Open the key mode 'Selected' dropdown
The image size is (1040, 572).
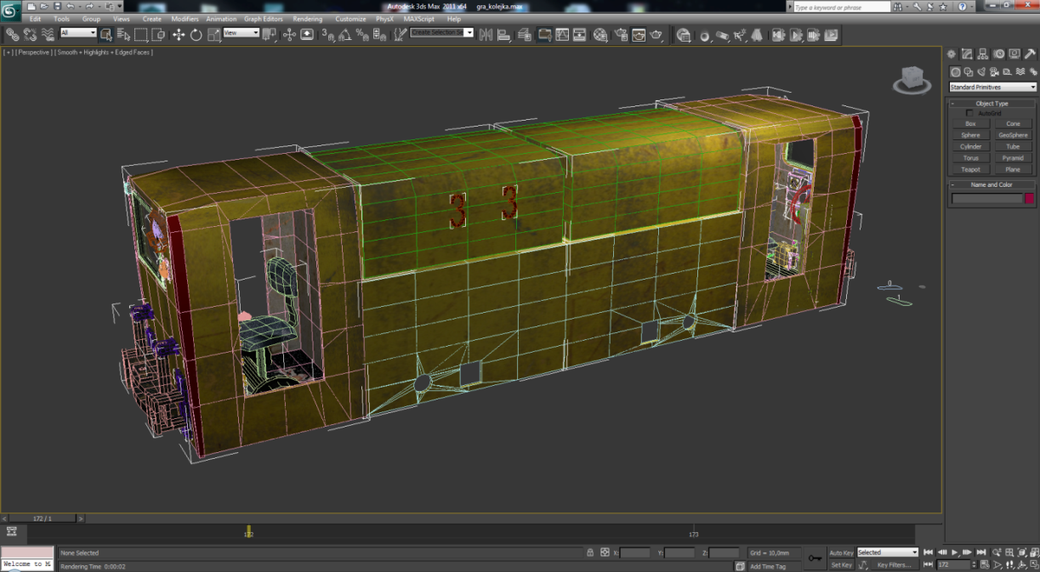pos(888,552)
